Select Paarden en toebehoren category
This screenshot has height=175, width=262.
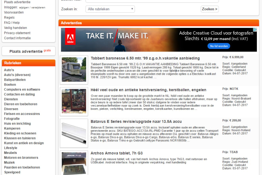tap(22, 167)
